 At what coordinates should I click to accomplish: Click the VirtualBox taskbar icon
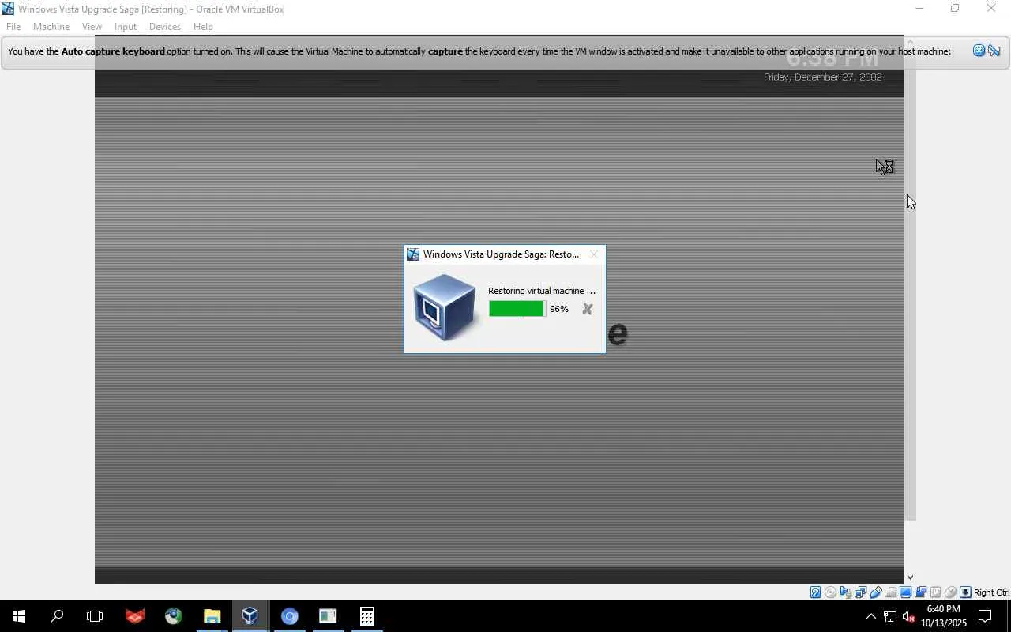click(250, 616)
